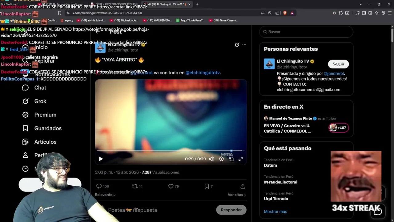Open the Brave VPN shield icon
The image size is (394, 222).
383,13
